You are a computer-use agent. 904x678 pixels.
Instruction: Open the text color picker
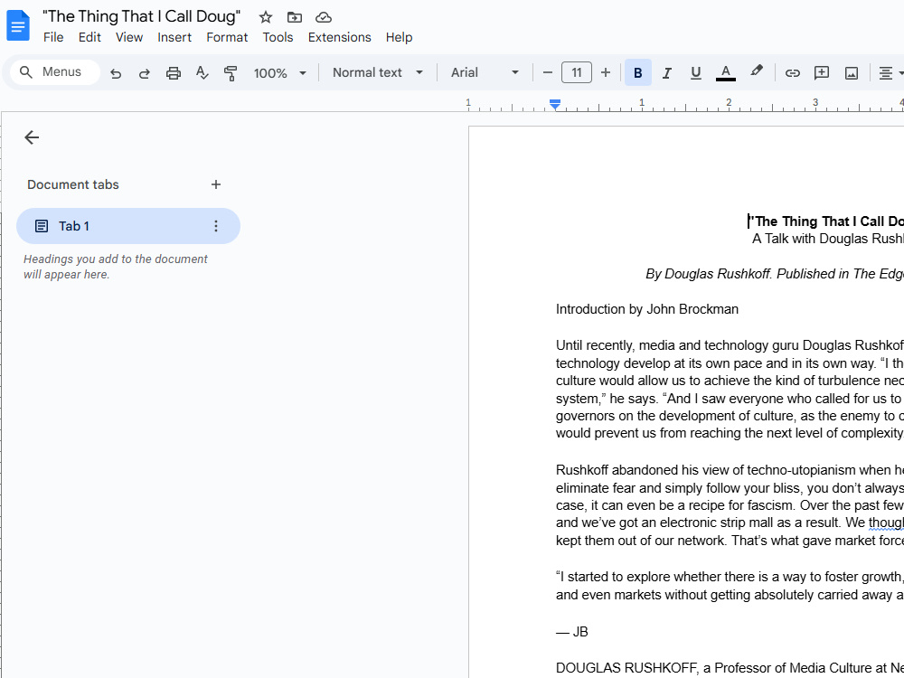(726, 72)
